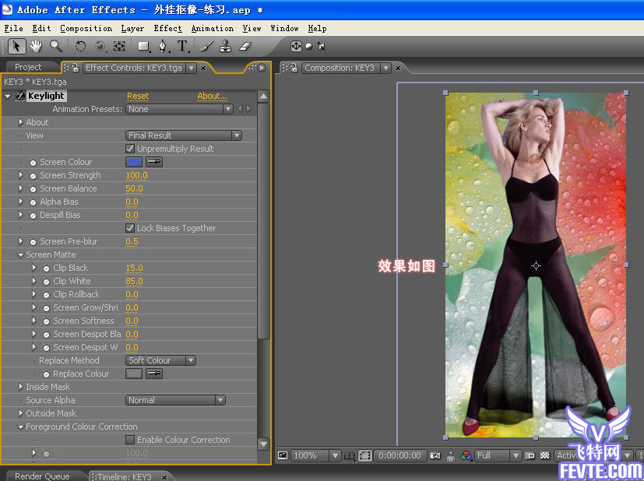
Task: Select the Rotation tool
Action: point(80,46)
